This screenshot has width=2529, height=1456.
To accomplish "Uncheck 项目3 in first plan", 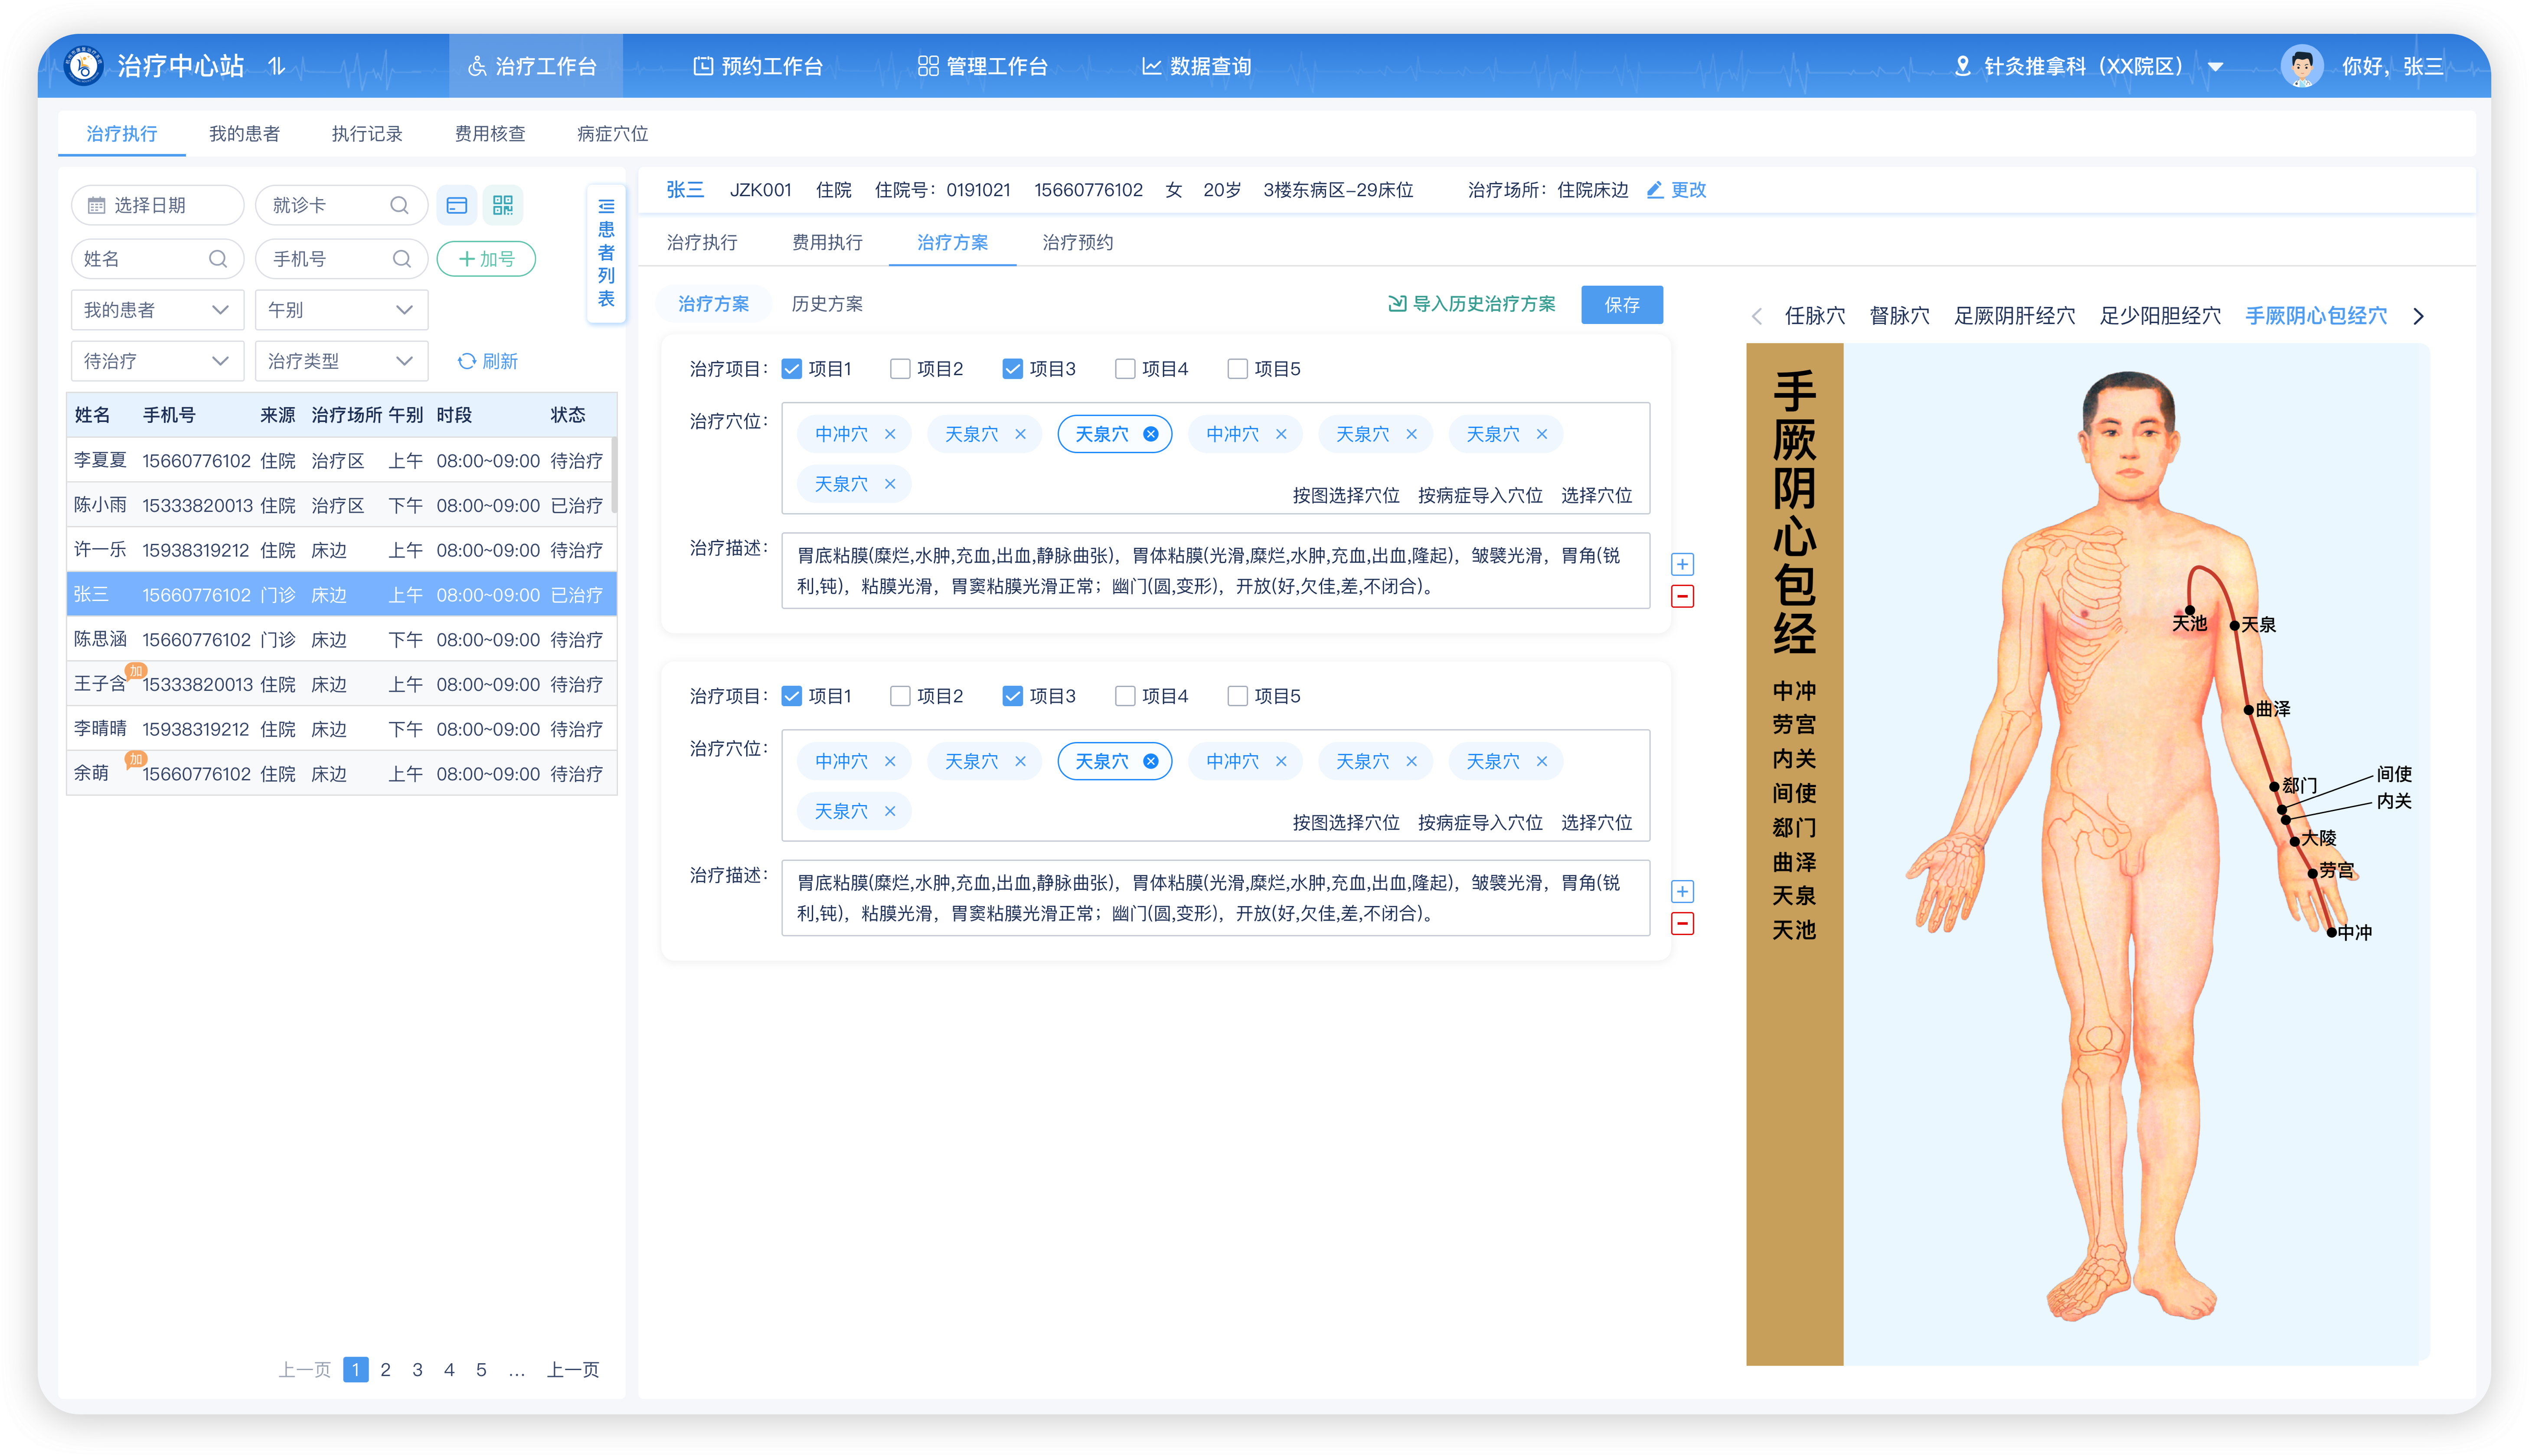I will pyautogui.click(x=1013, y=369).
